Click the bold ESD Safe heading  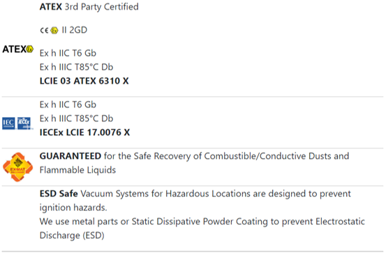(x=59, y=194)
